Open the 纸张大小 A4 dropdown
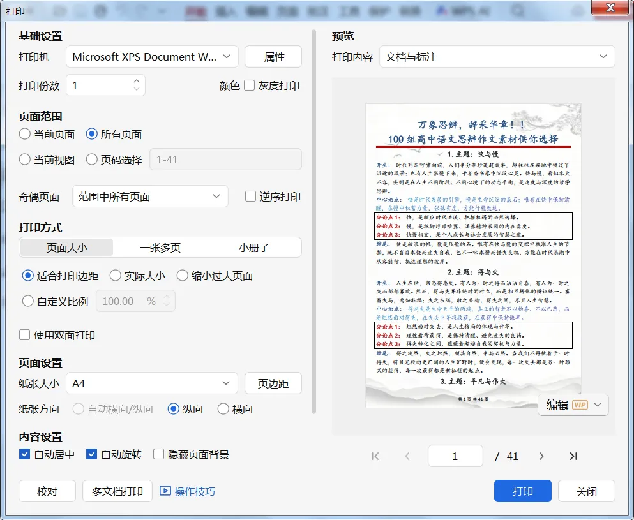 pos(151,383)
